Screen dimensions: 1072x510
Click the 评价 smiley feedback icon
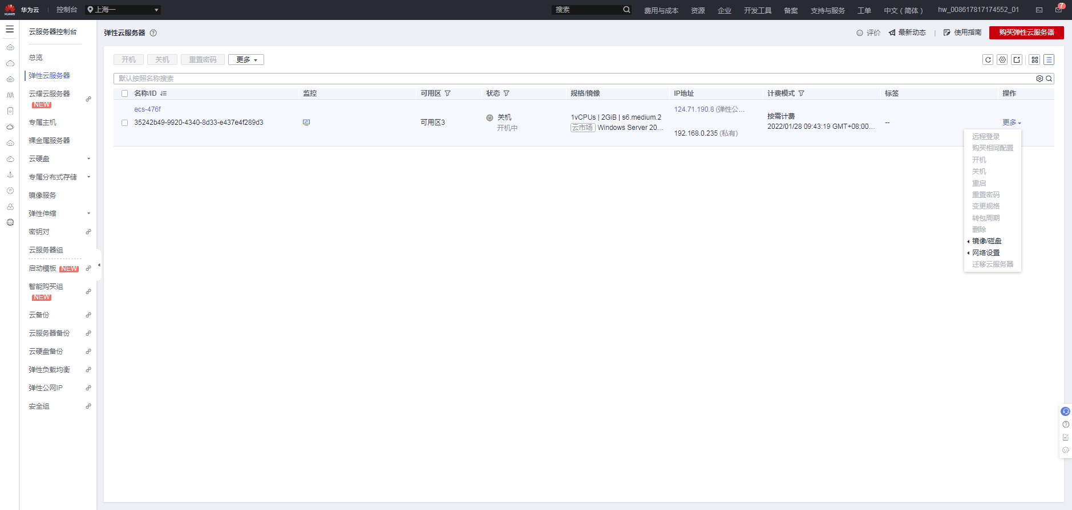[860, 33]
